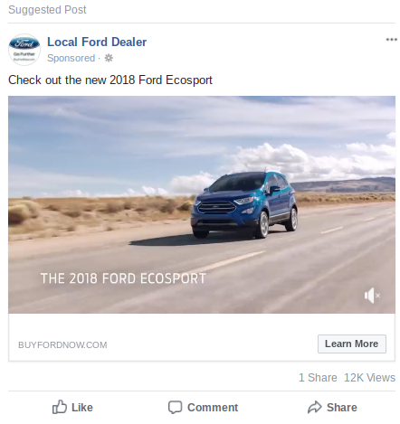Click the 12K Views count
The width and height of the screenshot is (400, 424).
pyautogui.click(x=369, y=378)
